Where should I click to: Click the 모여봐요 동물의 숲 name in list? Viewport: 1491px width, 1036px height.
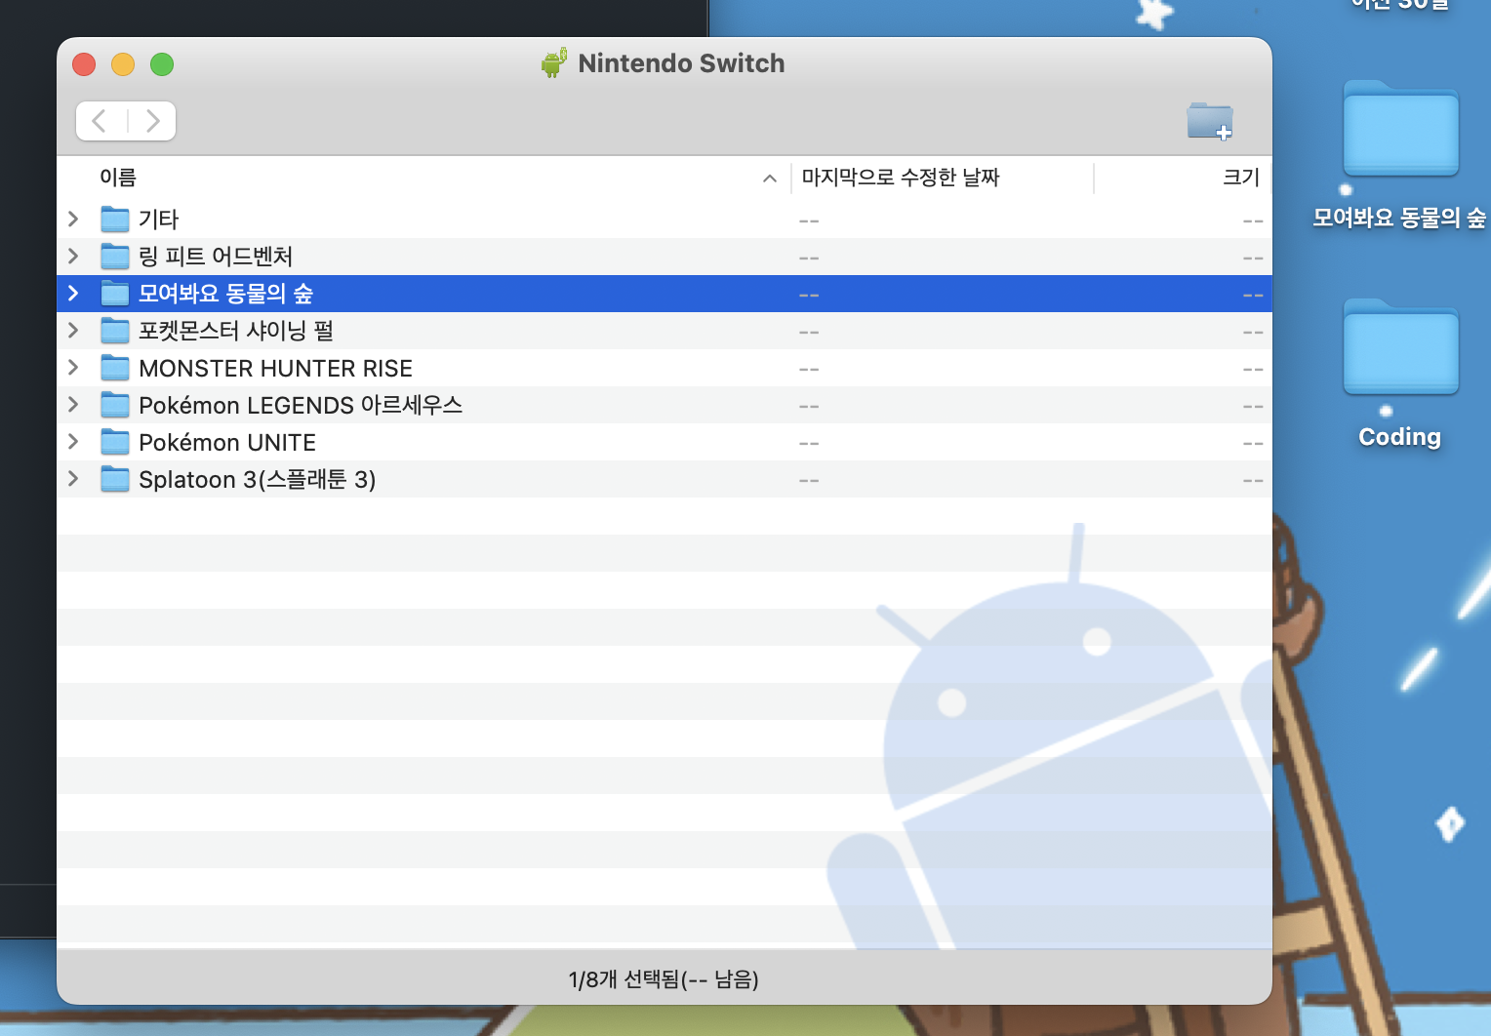[225, 294]
